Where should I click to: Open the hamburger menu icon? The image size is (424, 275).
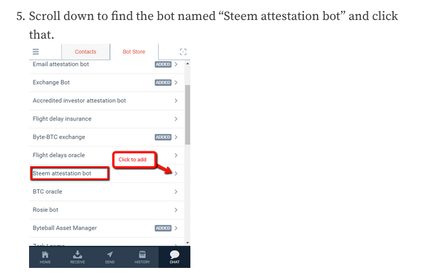[35, 52]
